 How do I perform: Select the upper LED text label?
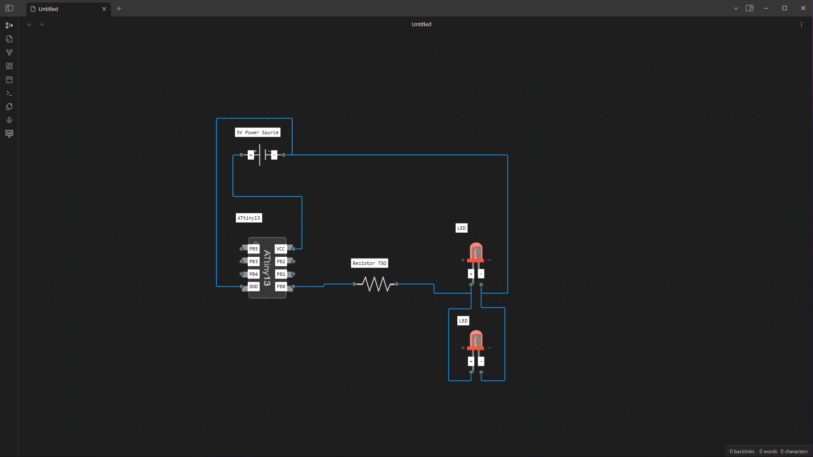[462, 228]
